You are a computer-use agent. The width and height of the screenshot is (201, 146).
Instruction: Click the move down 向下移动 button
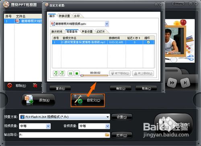point(120,73)
